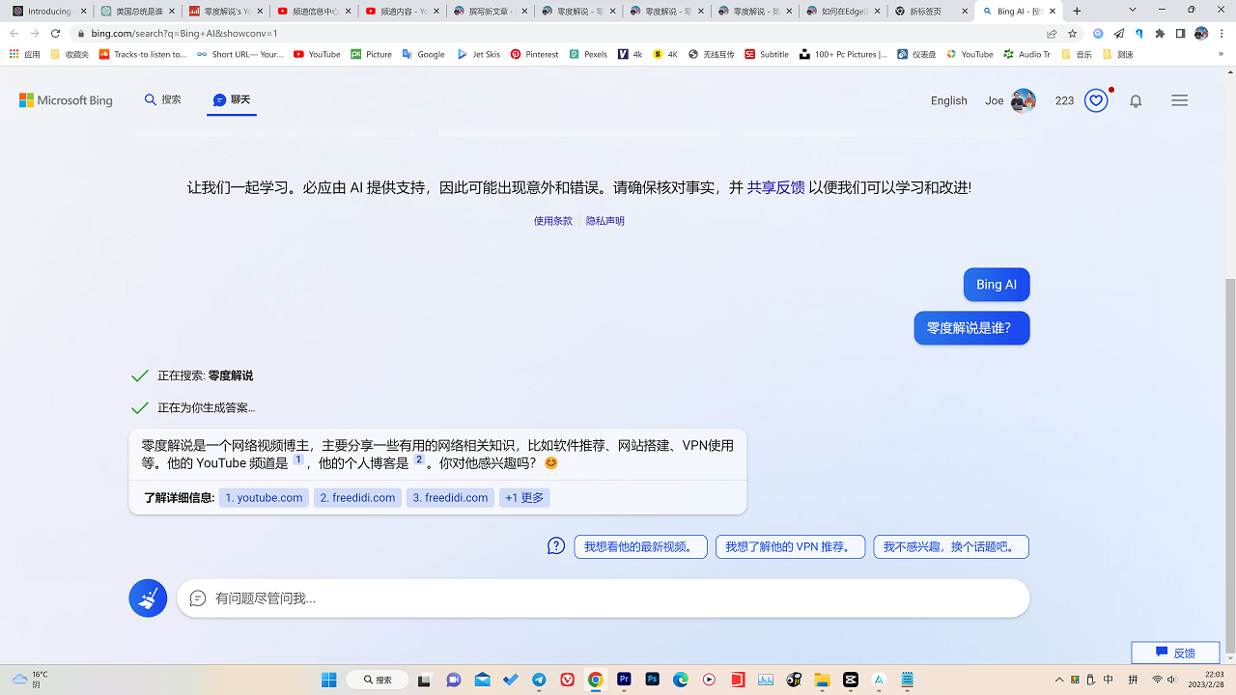Open the hamburger settings menu
1236x695 pixels.
tap(1179, 100)
